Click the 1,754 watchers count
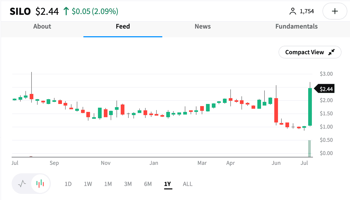Image resolution: width=350 pixels, height=200 pixels. [x=307, y=11]
